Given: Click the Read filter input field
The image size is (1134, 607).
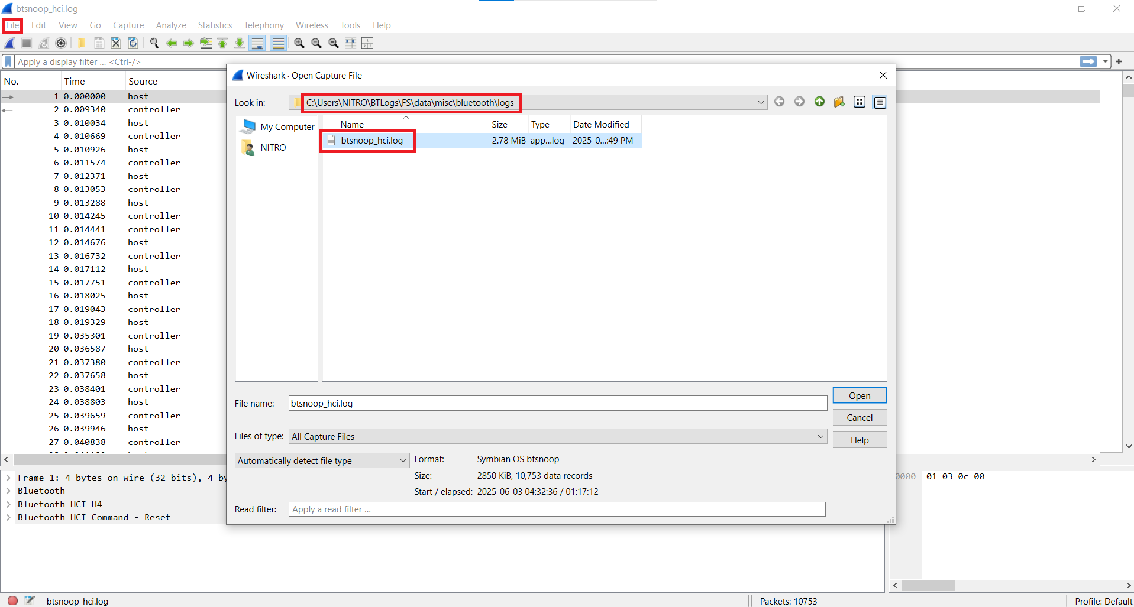Looking at the screenshot, I should coord(557,509).
